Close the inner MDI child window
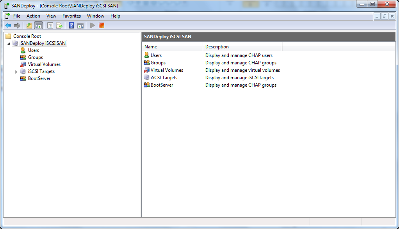Image resolution: width=399 pixels, height=229 pixels. point(392,16)
